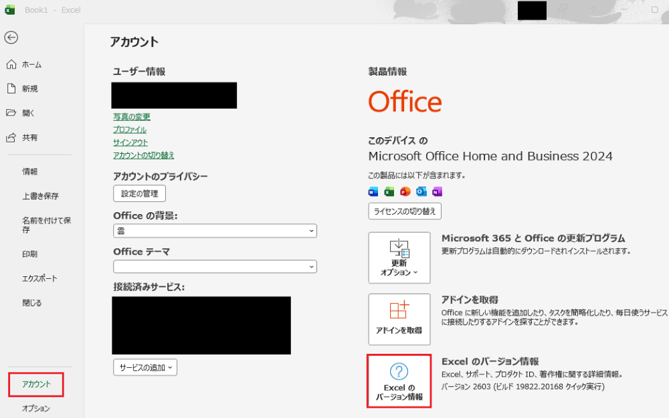Click the アドインを取得 button
This screenshot has width=669, height=418.
click(x=399, y=319)
